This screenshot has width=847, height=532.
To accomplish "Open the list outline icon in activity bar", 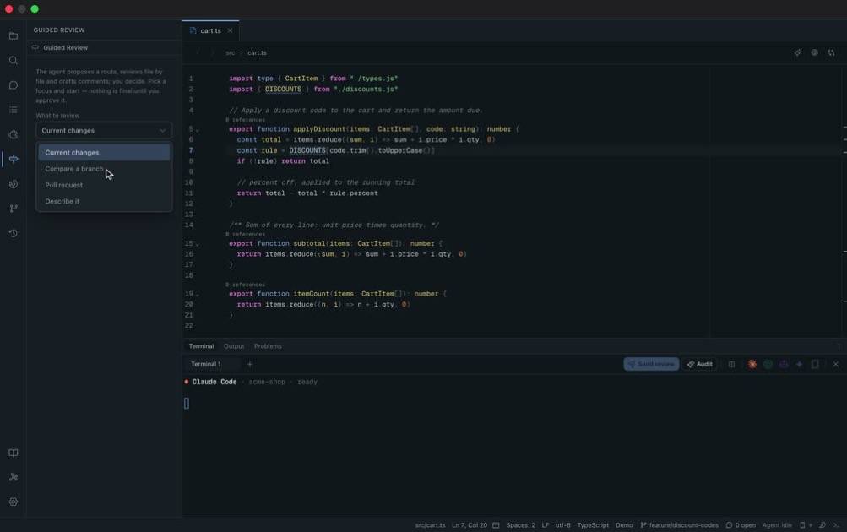I will (14, 110).
